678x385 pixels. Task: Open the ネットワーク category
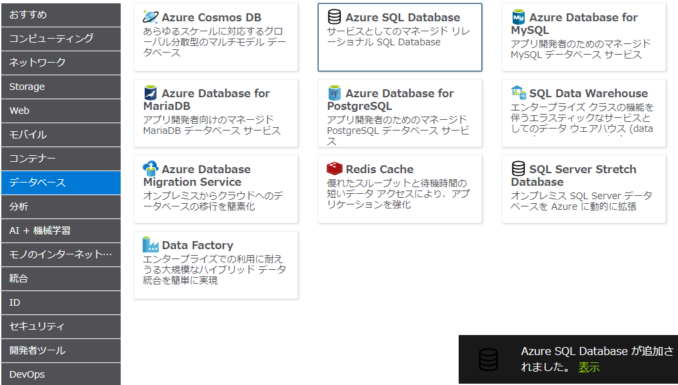click(61, 63)
